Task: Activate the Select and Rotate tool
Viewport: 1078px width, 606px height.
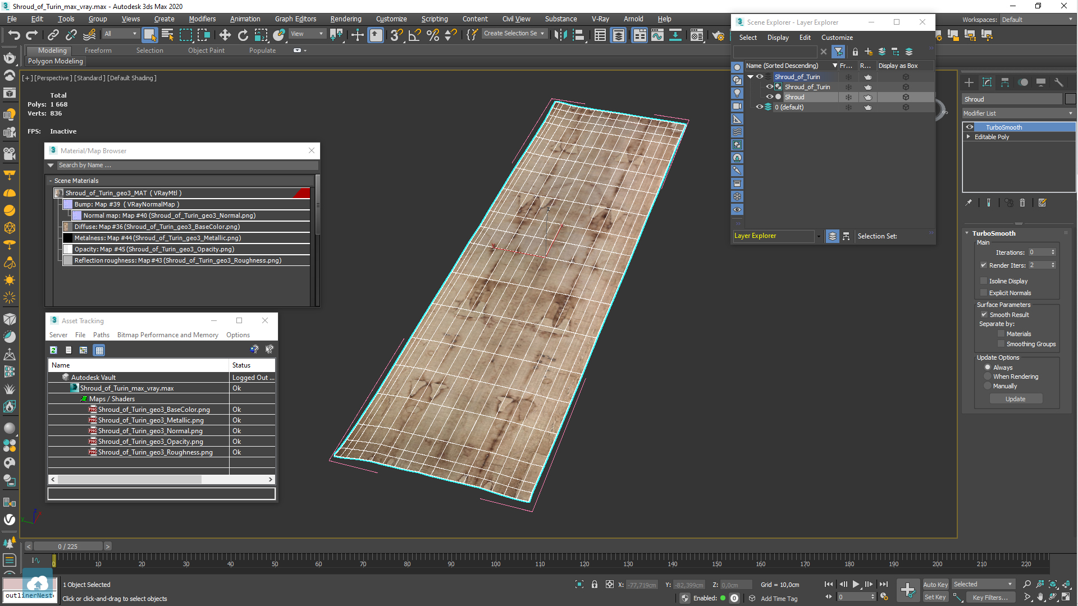Action: (243, 35)
